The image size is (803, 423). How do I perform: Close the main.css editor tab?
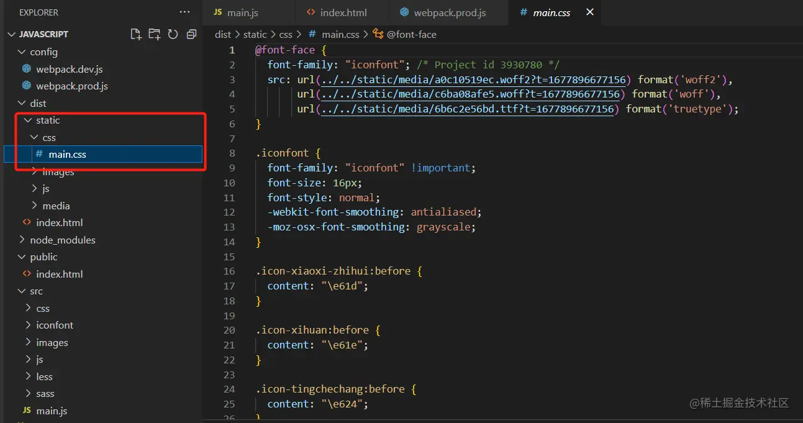(590, 12)
